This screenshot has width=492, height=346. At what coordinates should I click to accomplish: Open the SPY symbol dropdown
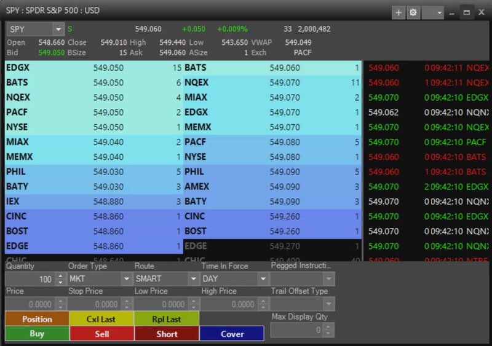(x=58, y=29)
